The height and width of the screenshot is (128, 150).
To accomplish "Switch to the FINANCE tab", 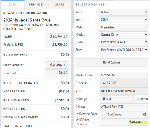I will (36, 4).
